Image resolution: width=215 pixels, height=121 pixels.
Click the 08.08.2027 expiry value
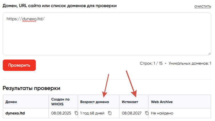(x=132, y=113)
